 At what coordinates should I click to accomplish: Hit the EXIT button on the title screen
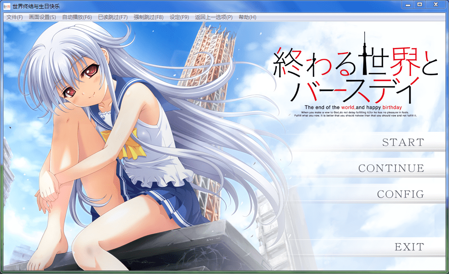[x=409, y=247]
